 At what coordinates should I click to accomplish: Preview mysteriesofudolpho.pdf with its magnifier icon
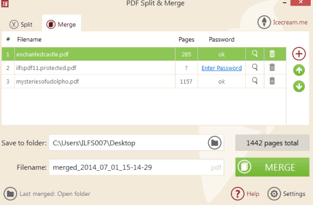point(255,81)
